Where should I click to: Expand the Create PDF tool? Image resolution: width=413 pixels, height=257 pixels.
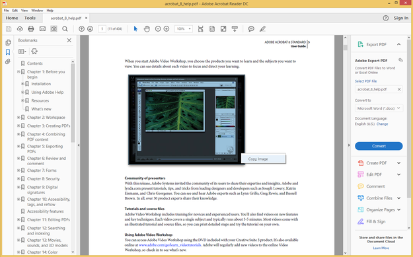point(398,163)
